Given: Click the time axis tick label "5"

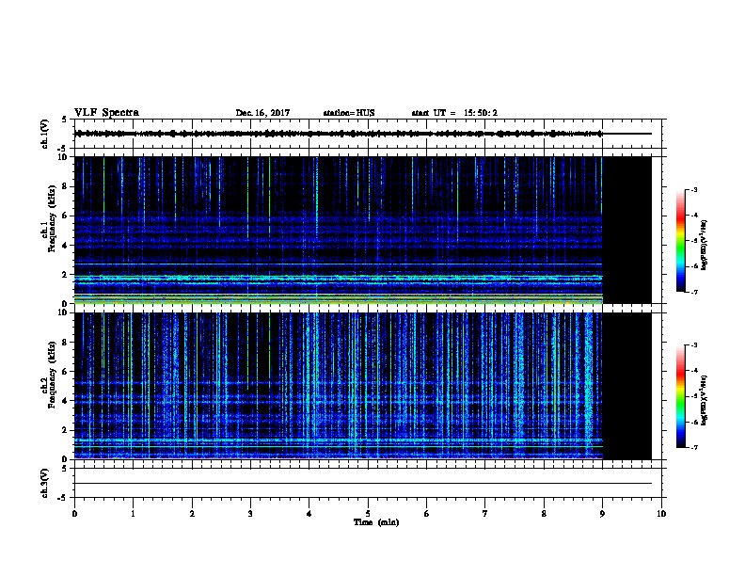Looking at the screenshot, I should point(368,514).
